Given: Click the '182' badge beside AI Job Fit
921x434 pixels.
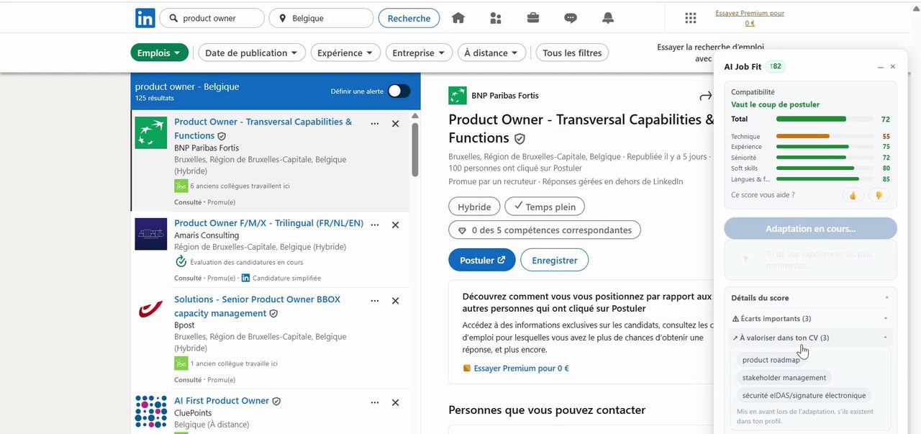Looking at the screenshot, I should pyautogui.click(x=775, y=66).
